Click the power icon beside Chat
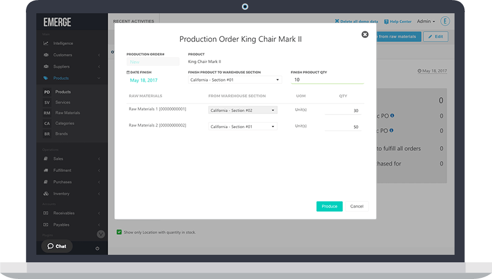This screenshot has height=279, width=492. 97,248
